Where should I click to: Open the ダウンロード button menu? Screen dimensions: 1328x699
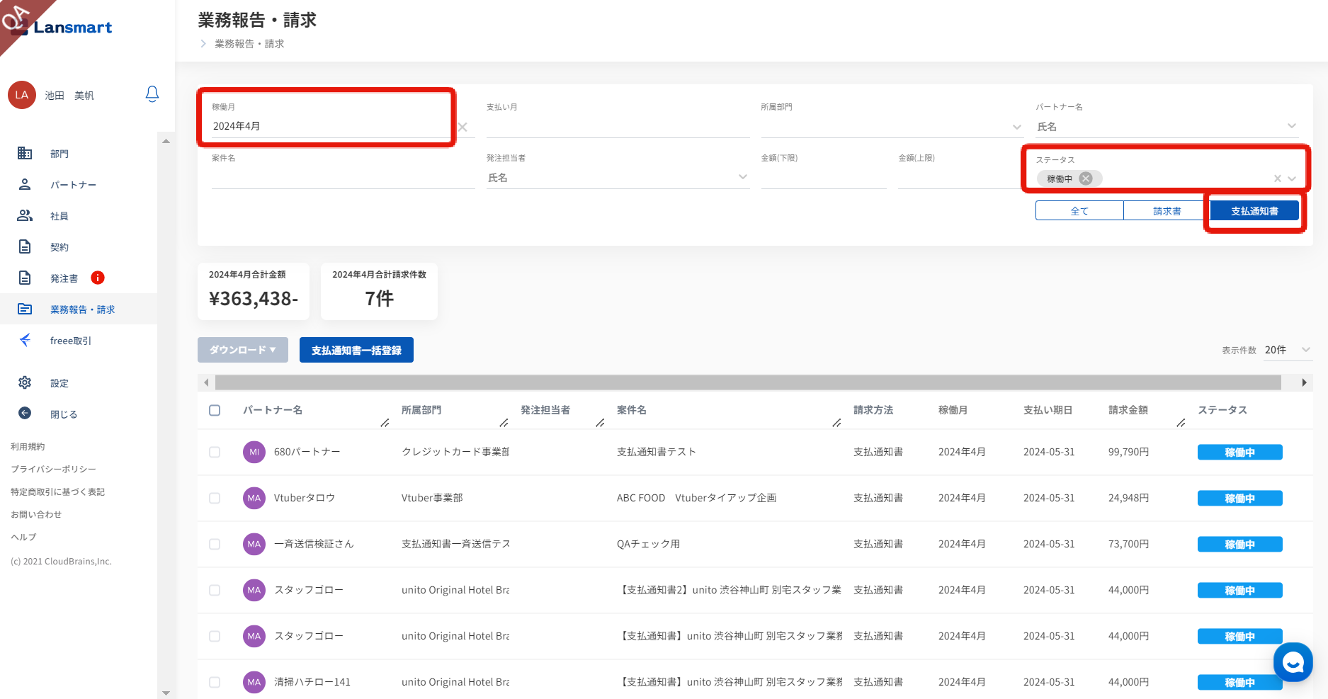coord(242,350)
